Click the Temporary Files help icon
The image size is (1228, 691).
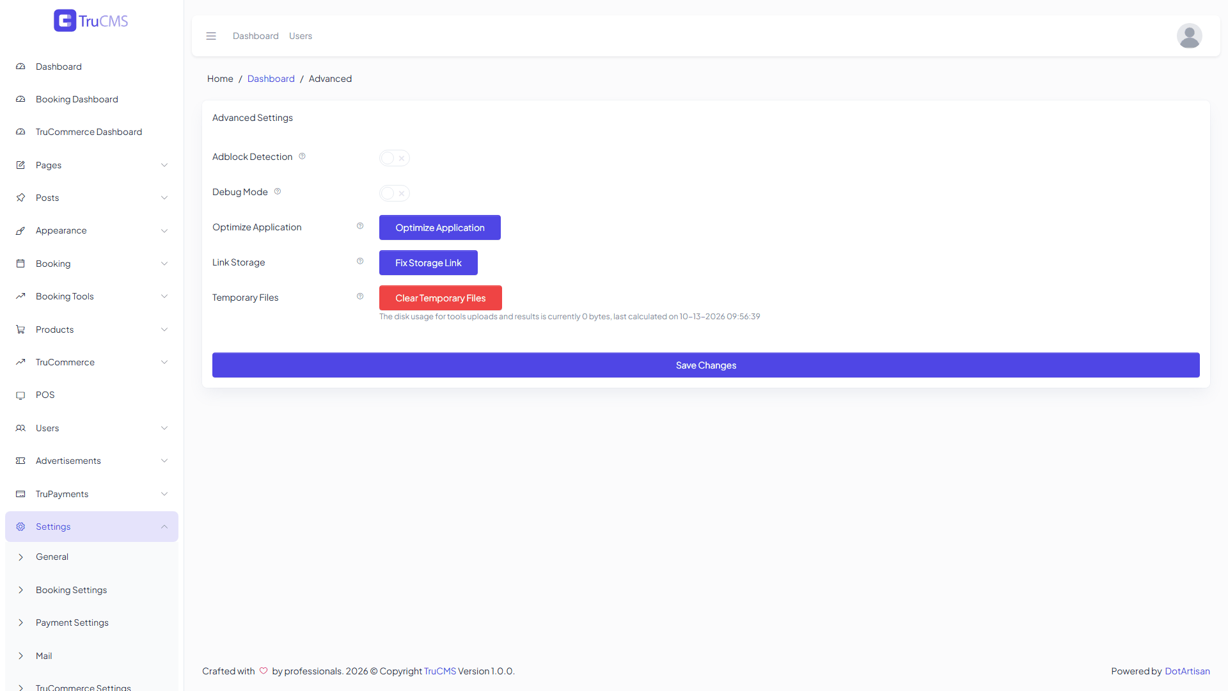point(360,296)
